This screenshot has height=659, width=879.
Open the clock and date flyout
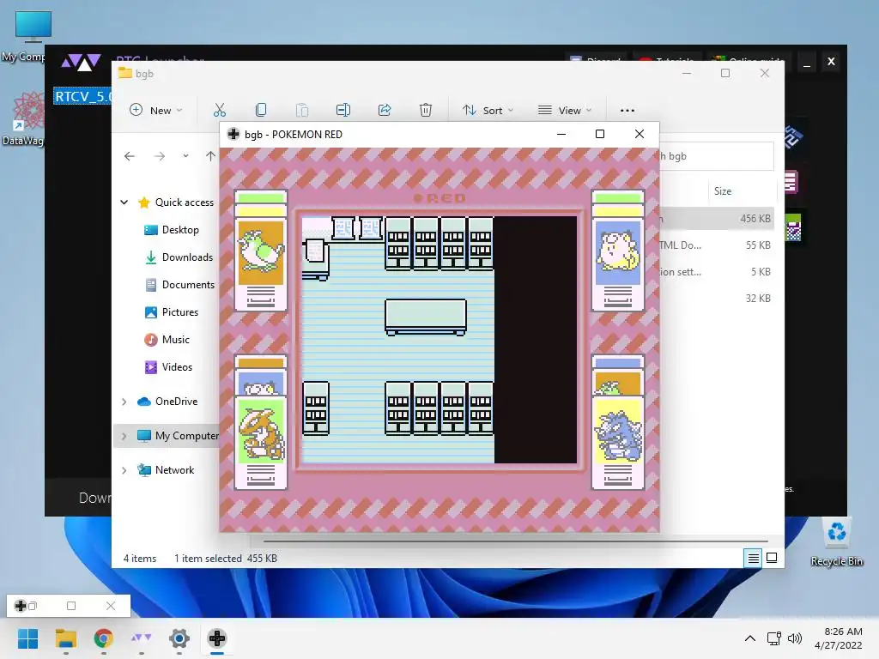(x=839, y=638)
